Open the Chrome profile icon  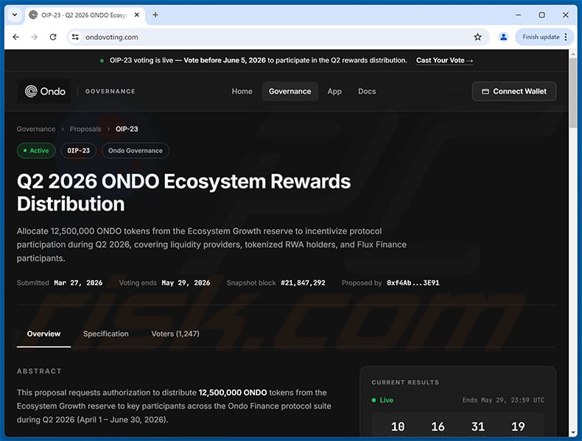(503, 37)
